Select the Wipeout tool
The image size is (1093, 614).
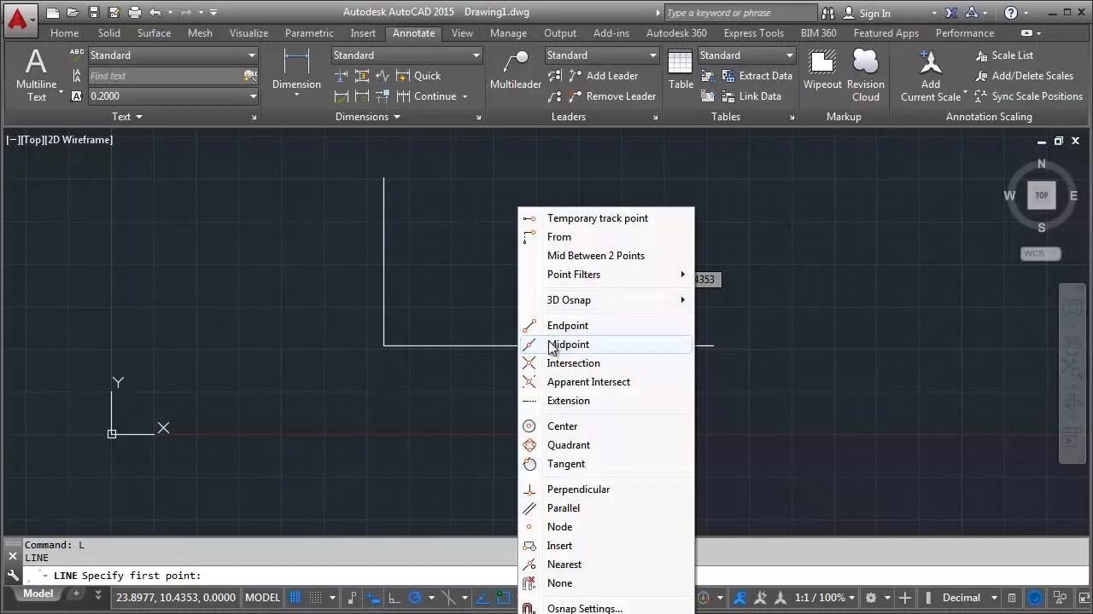[822, 70]
